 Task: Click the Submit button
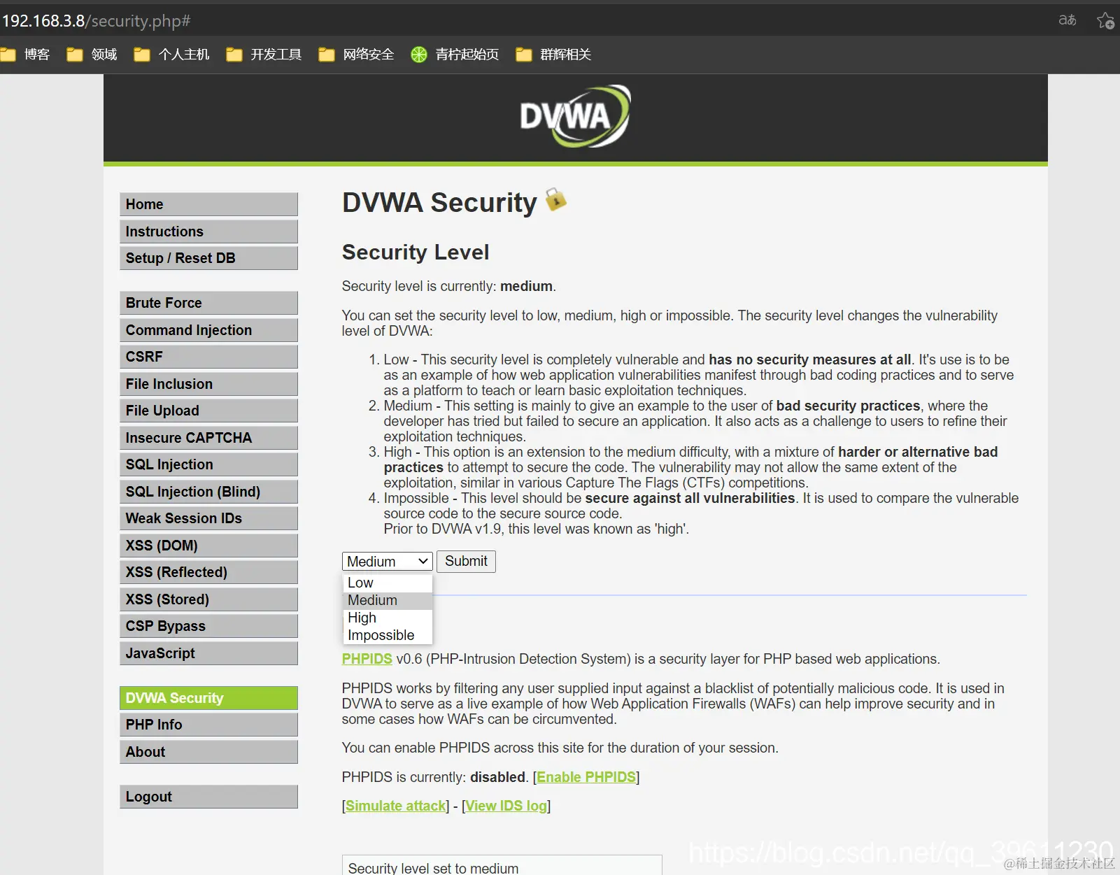[466, 562]
